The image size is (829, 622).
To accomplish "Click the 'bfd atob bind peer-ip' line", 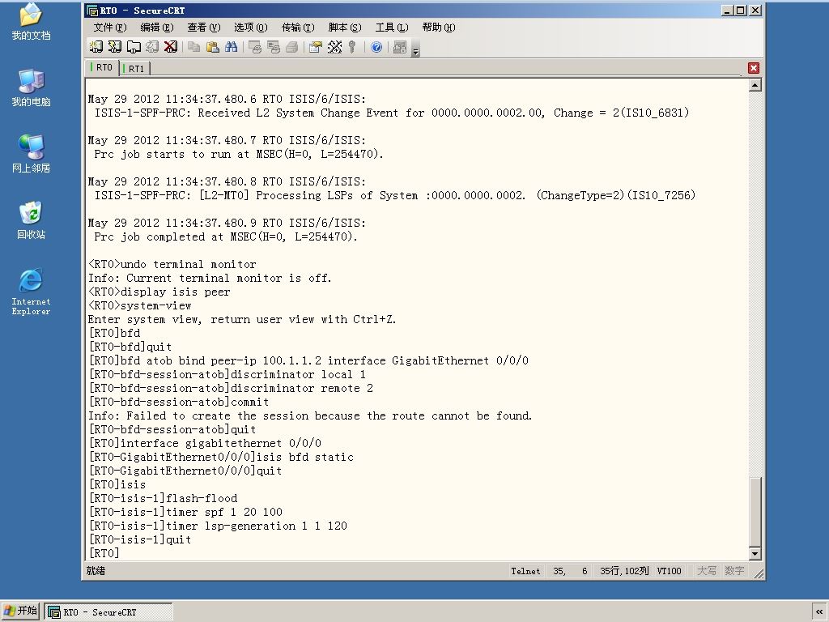I will pyautogui.click(x=308, y=360).
